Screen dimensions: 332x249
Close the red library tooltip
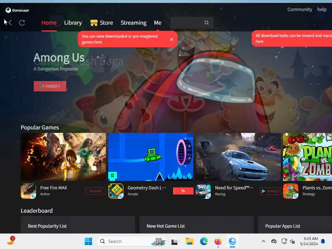[172, 39]
